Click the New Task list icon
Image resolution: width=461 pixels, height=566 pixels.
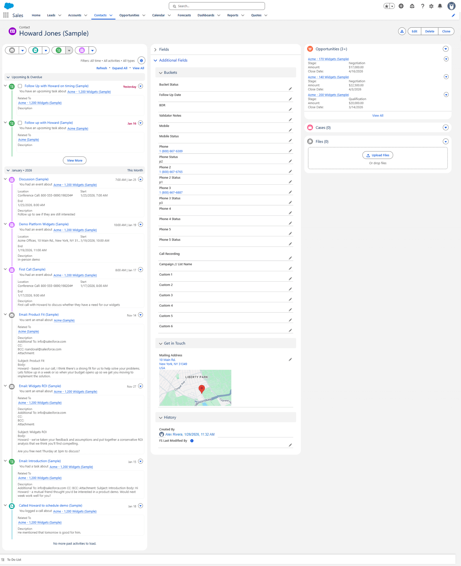click(58, 50)
